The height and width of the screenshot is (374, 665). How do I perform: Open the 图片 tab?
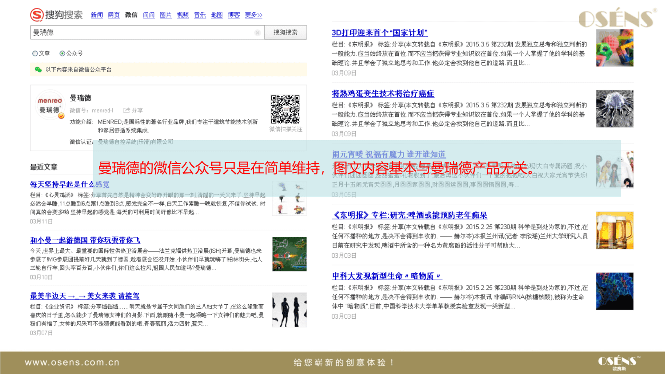tap(166, 15)
